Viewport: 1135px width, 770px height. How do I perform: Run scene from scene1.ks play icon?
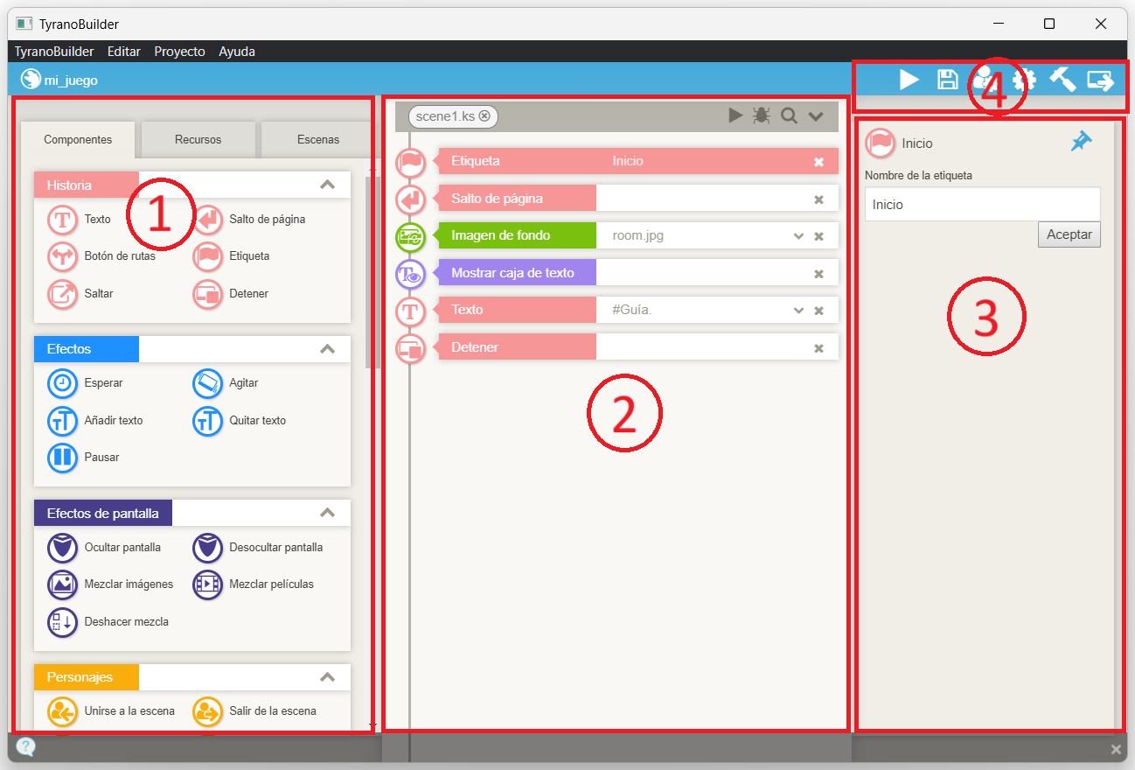pos(736,115)
